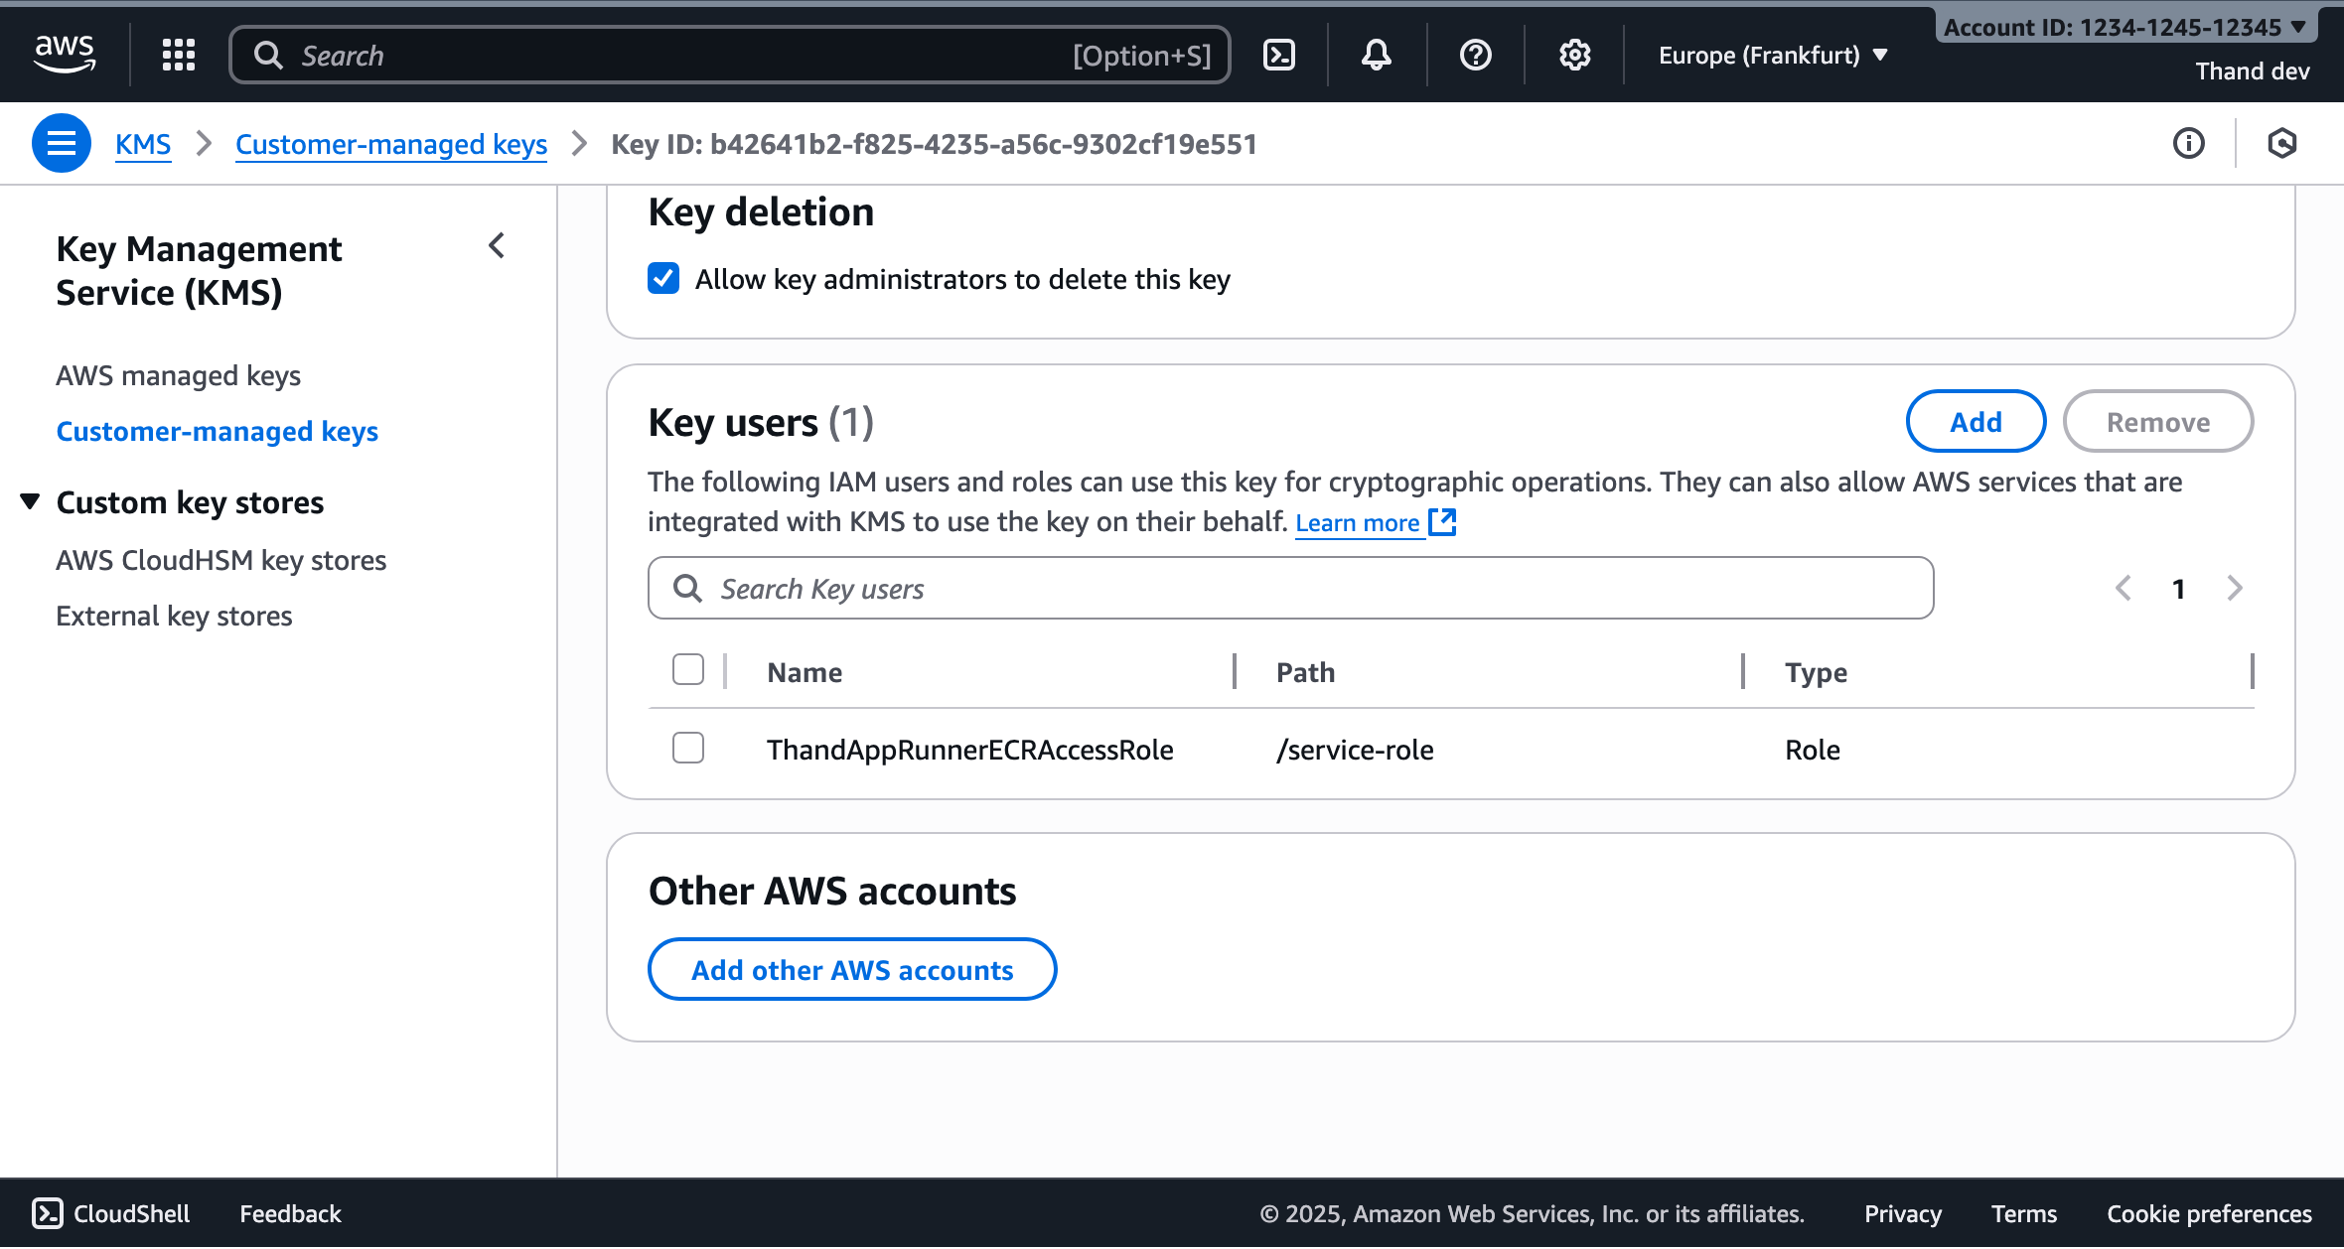Launch CloudShell from the top bar
Viewport: 2344px width, 1249px height.
point(1279,55)
